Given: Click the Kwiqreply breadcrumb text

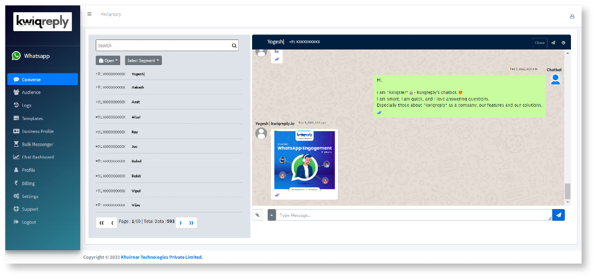Looking at the screenshot, I should (x=111, y=14).
